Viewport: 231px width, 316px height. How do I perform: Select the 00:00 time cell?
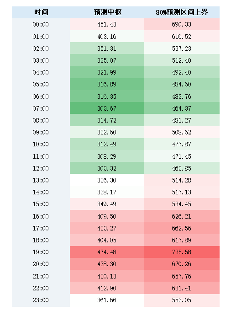pyautogui.click(x=41, y=24)
